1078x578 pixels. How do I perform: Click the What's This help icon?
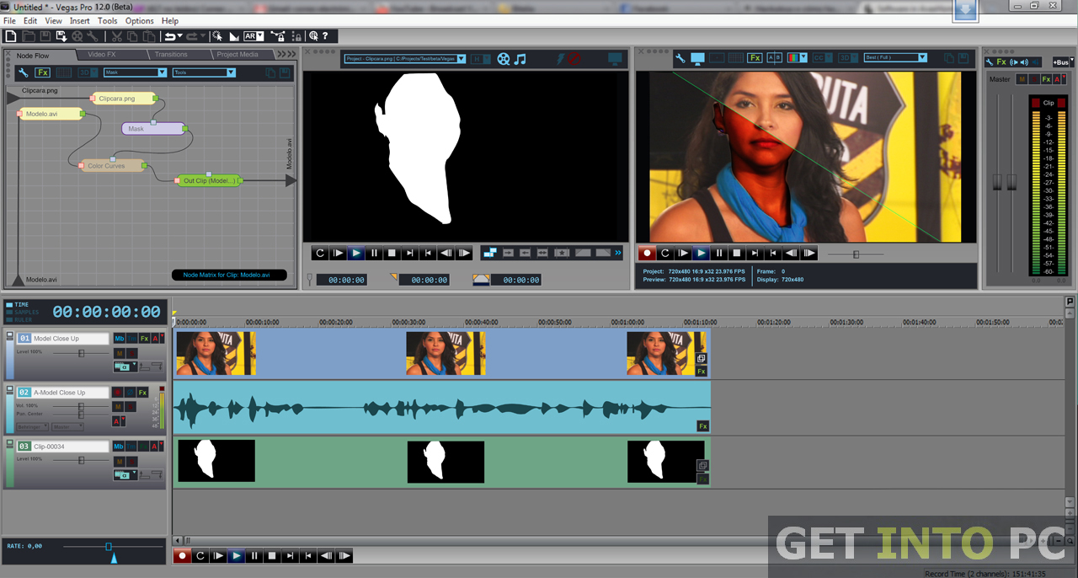[325, 36]
